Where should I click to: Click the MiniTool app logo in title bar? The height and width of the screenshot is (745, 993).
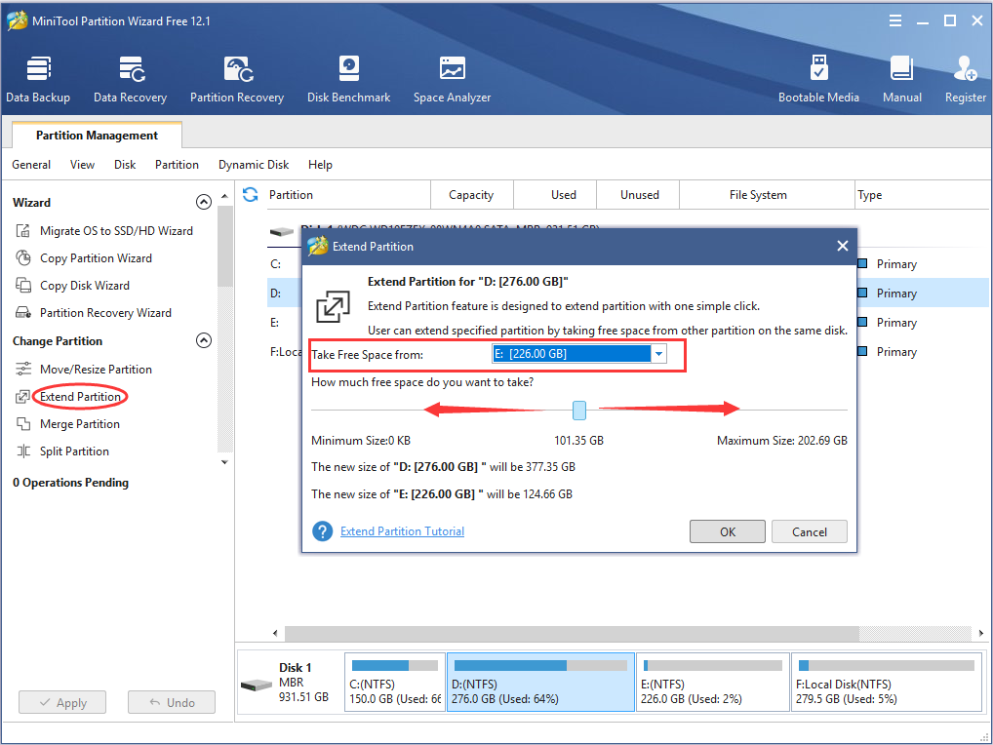(17, 20)
